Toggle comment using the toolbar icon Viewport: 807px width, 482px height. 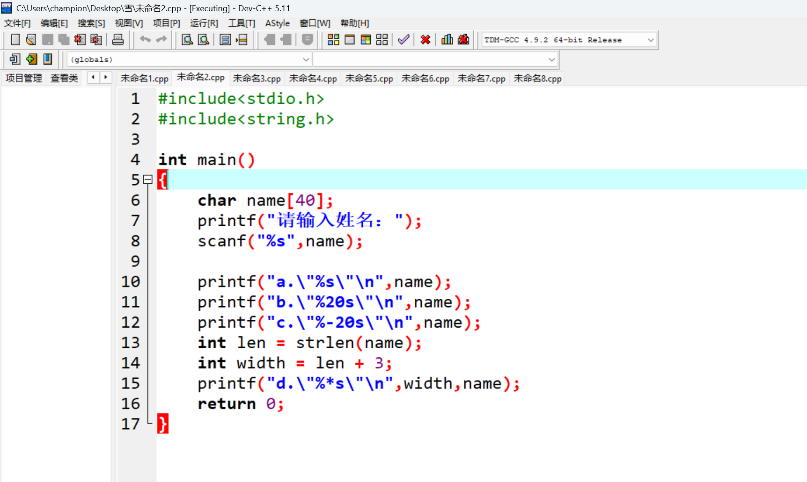(308, 40)
